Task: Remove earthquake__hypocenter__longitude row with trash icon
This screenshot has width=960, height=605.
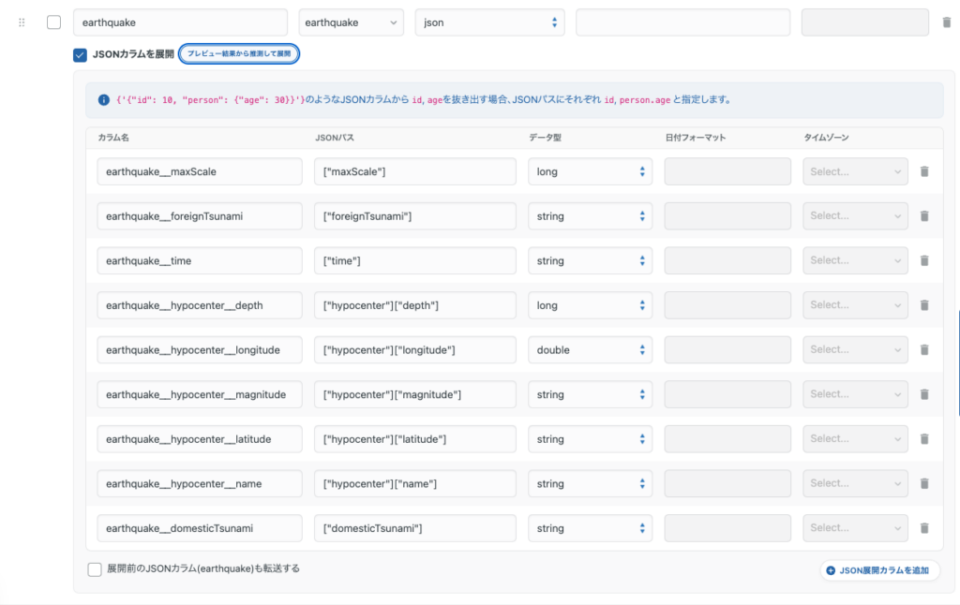Action: (924, 350)
